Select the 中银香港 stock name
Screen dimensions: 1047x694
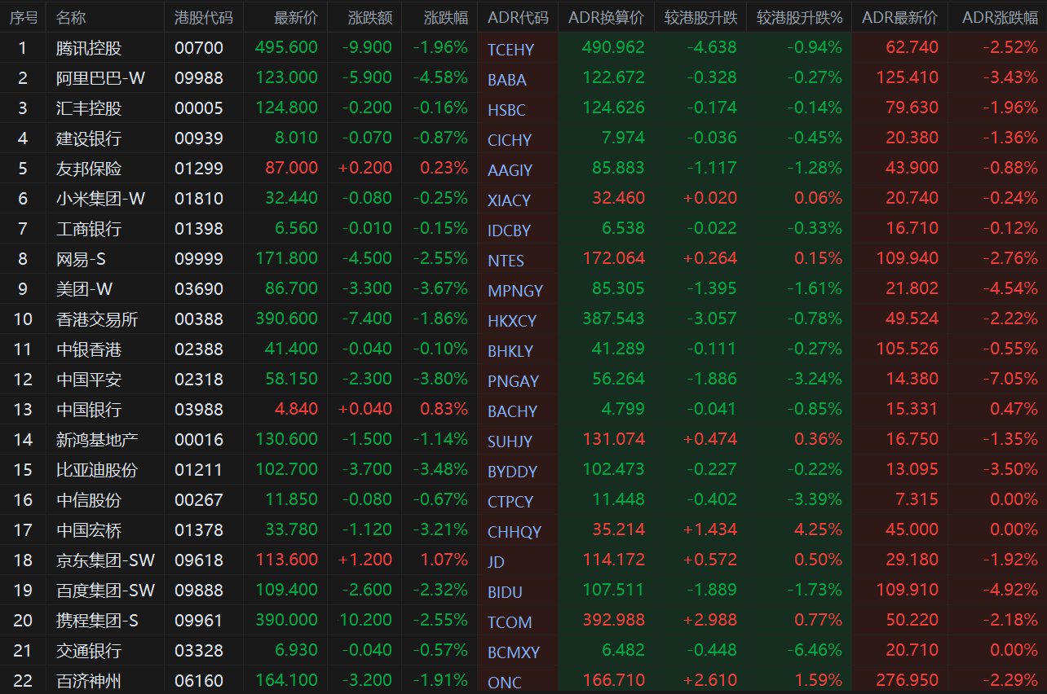89,349
